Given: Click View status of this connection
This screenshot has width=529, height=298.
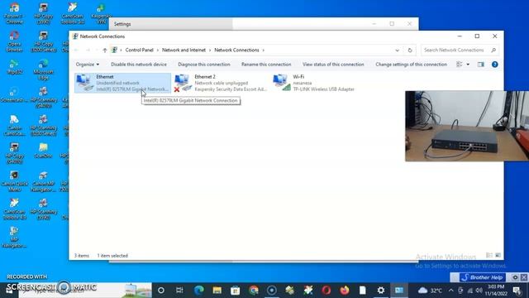Looking at the screenshot, I should [333, 65].
